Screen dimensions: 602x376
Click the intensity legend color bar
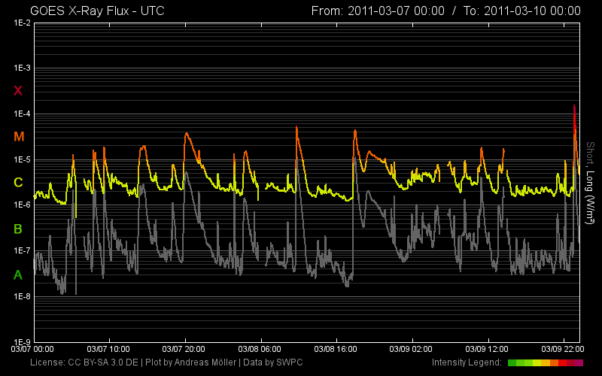pyautogui.click(x=545, y=363)
